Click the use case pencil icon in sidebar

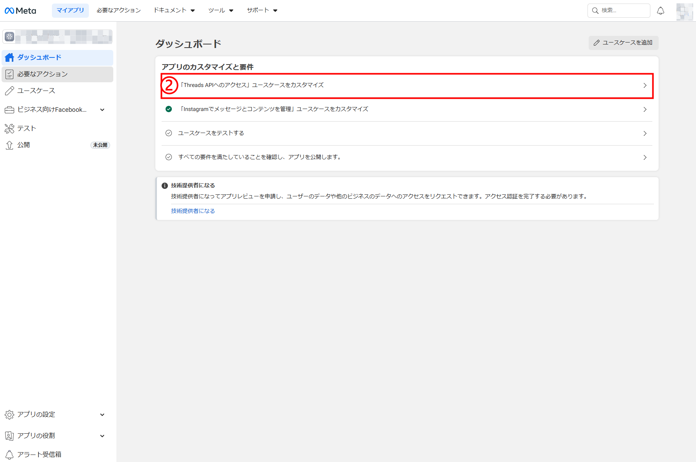(9, 91)
